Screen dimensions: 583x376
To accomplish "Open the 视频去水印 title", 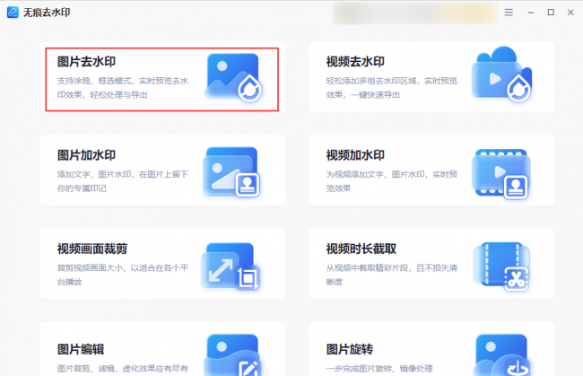I will pyautogui.click(x=355, y=61).
